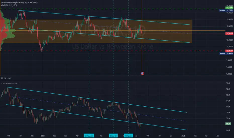This screenshot has height=138, width=234.
Task: Click the 96,00 tick on the lower price axis
Action: pos(228,83)
